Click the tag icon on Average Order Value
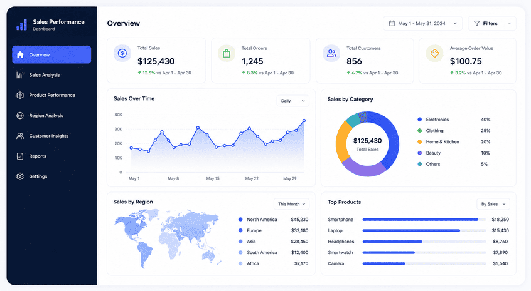Screen dimensions: 531x291 pos(434,53)
